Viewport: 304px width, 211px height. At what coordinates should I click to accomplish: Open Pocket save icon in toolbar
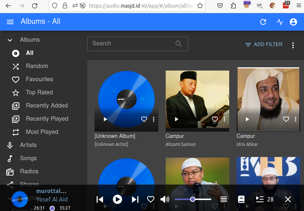[x=220, y=5]
